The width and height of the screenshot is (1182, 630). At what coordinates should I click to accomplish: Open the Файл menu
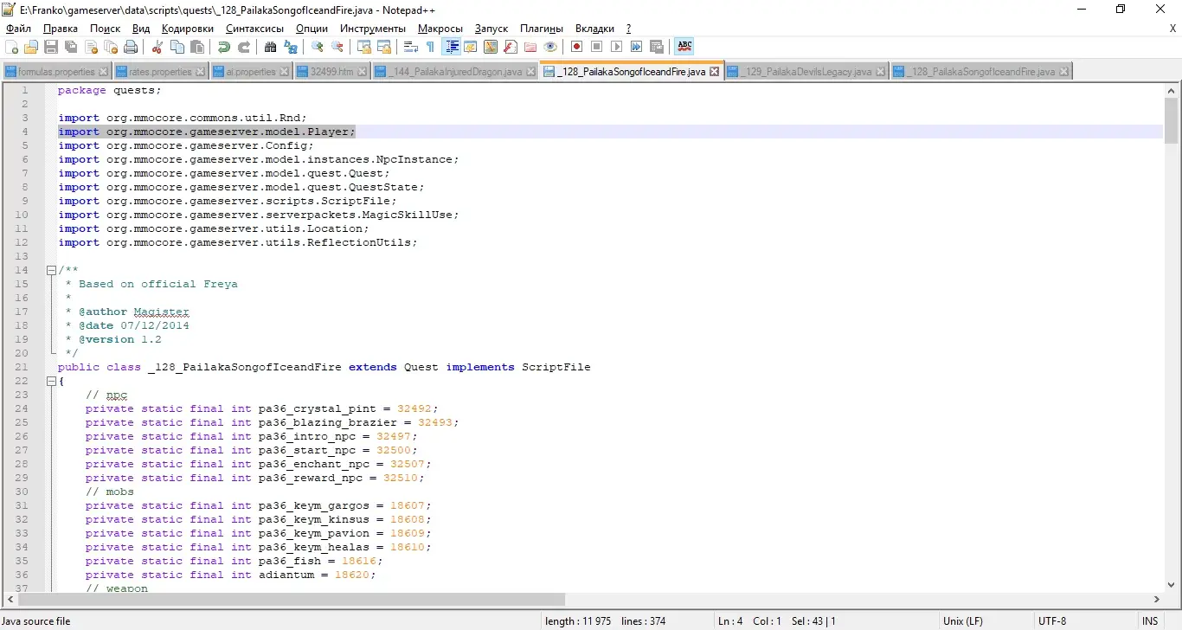click(x=18, y=29)
